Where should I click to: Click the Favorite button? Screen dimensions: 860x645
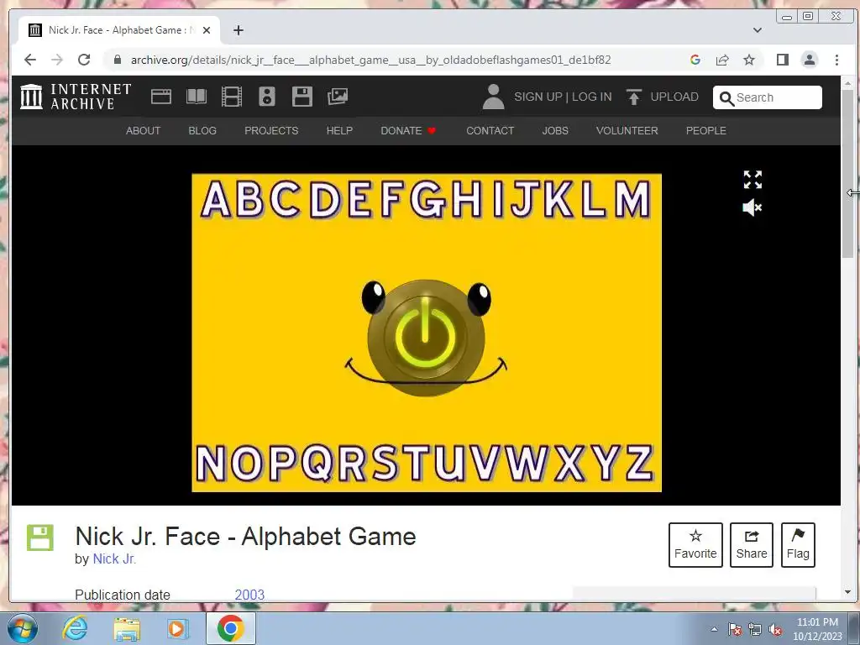click(x=695, y=544)
